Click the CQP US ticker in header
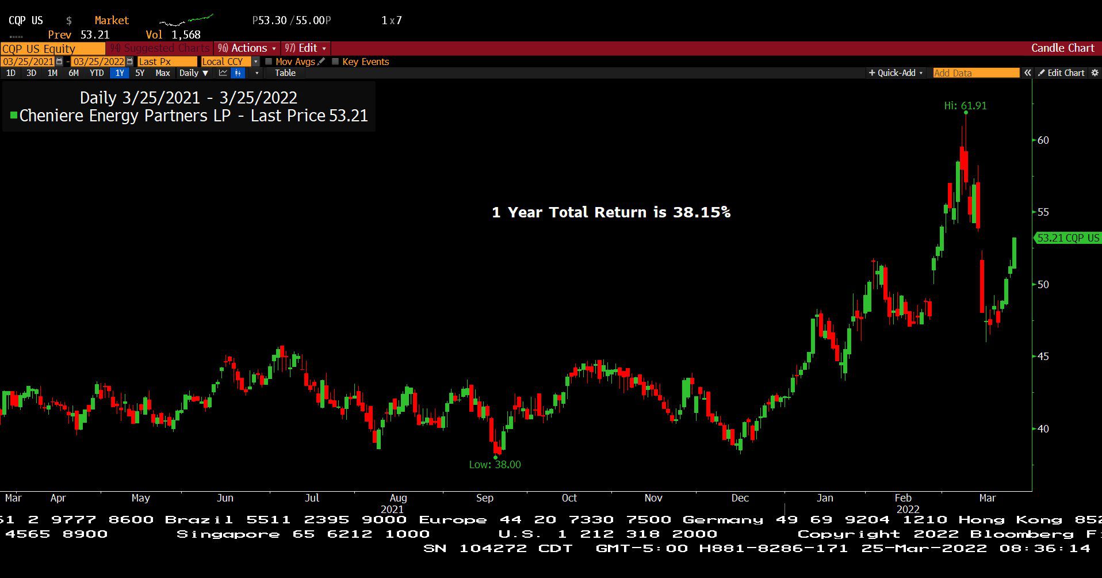Image resolution: width=1102 pixels, height=578 pixels. [26, 20]
